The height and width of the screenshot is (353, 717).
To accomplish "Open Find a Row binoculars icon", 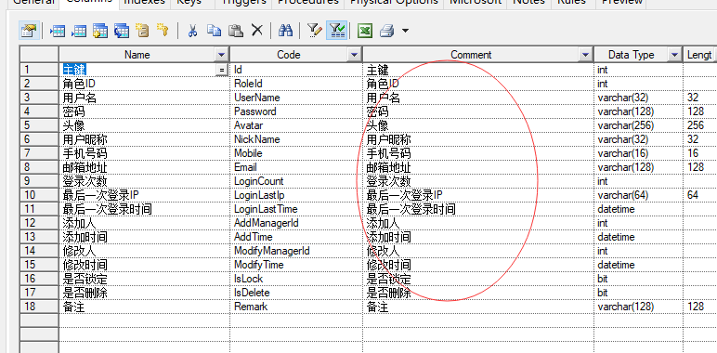I will click(x=286, y=31).
